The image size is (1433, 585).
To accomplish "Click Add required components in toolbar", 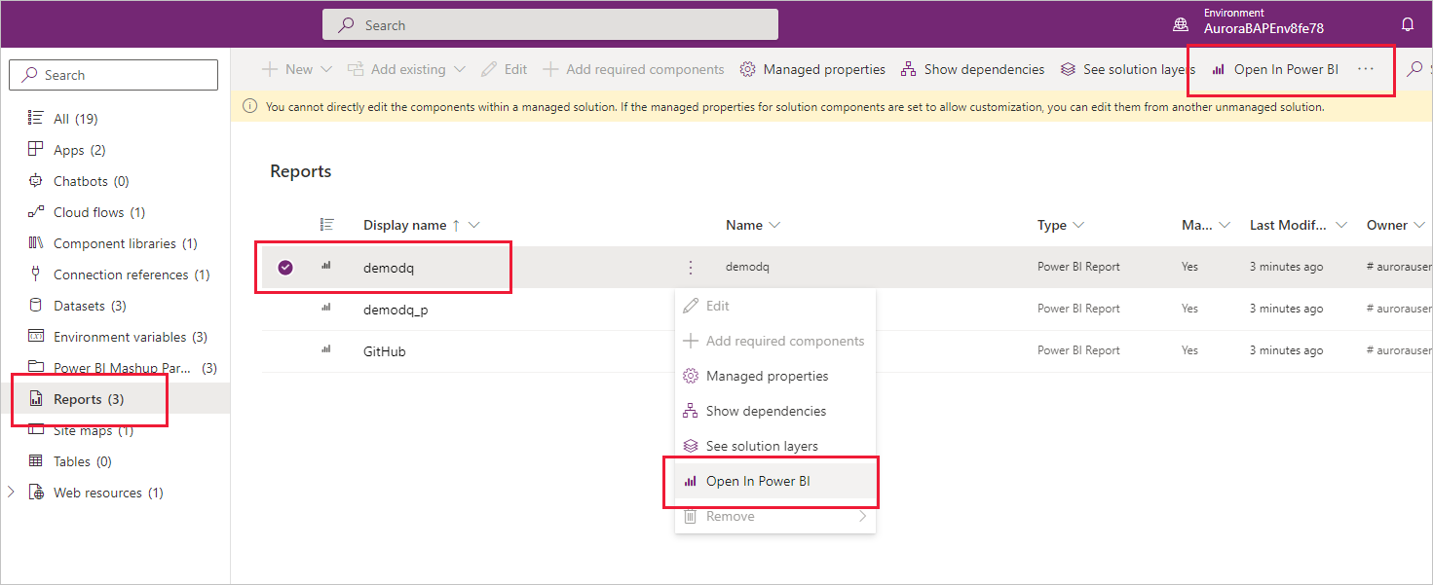I will [633, 69].
